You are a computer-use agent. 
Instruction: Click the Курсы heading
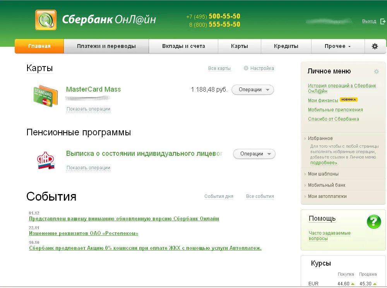320,263
